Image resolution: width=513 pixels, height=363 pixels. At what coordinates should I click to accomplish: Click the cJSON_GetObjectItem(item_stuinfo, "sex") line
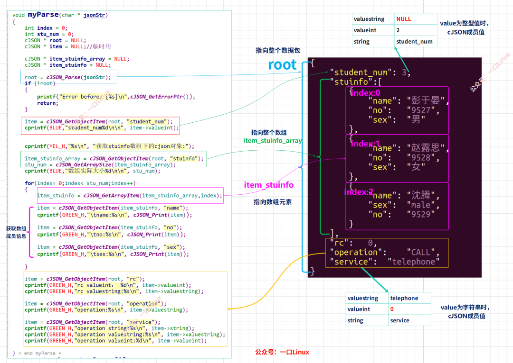pos(111,247)
